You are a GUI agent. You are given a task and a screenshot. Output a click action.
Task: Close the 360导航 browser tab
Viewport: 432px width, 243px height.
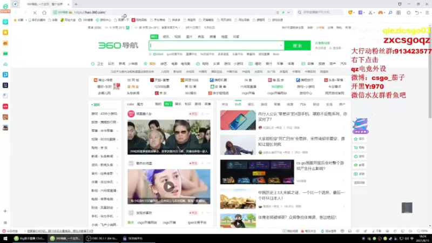tap(69, 4)
